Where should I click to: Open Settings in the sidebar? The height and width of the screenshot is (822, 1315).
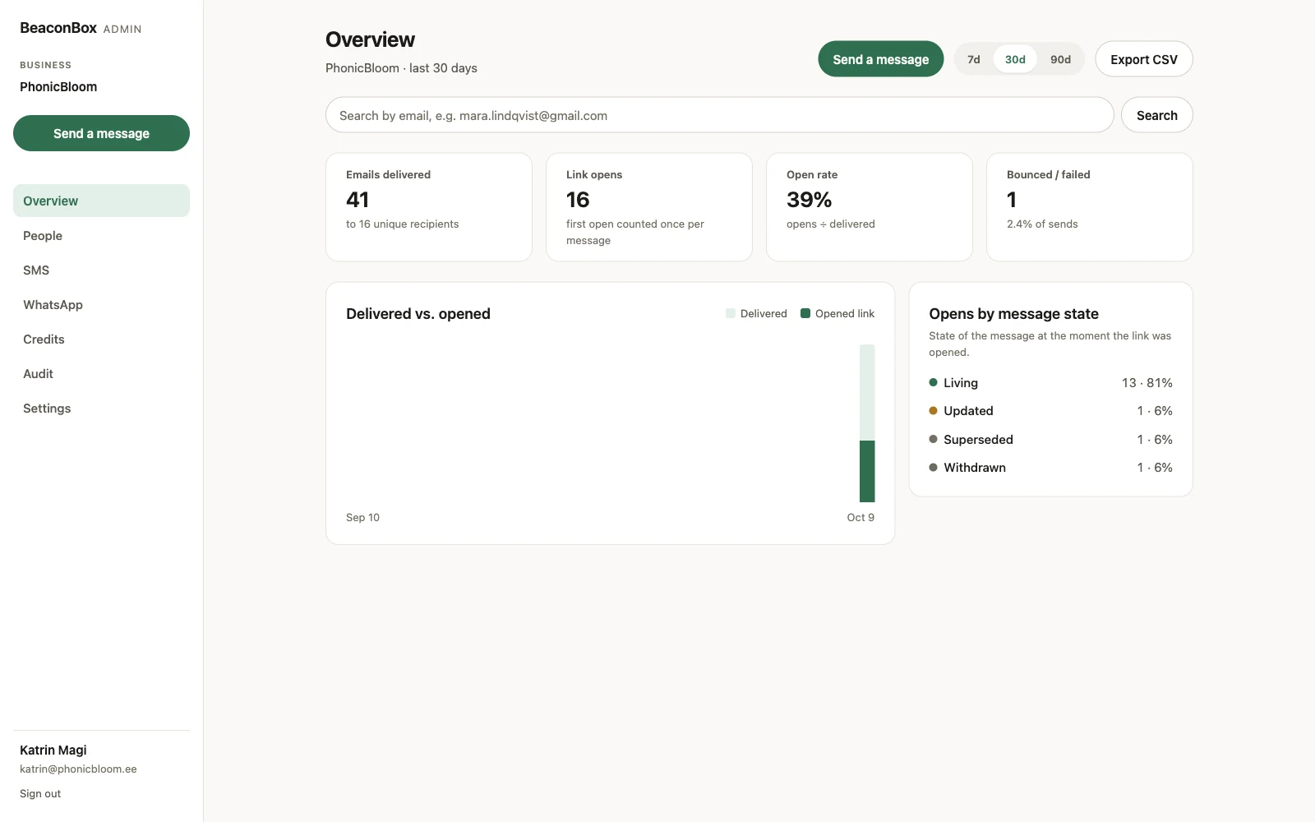pos(101,409)
